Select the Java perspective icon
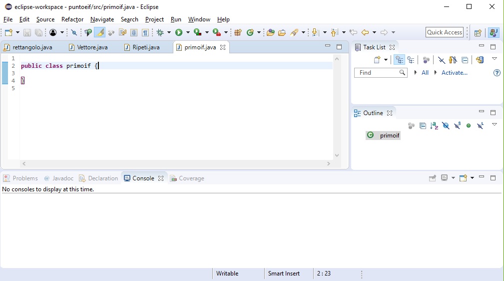The image size is (504, 281). [494, 32]
